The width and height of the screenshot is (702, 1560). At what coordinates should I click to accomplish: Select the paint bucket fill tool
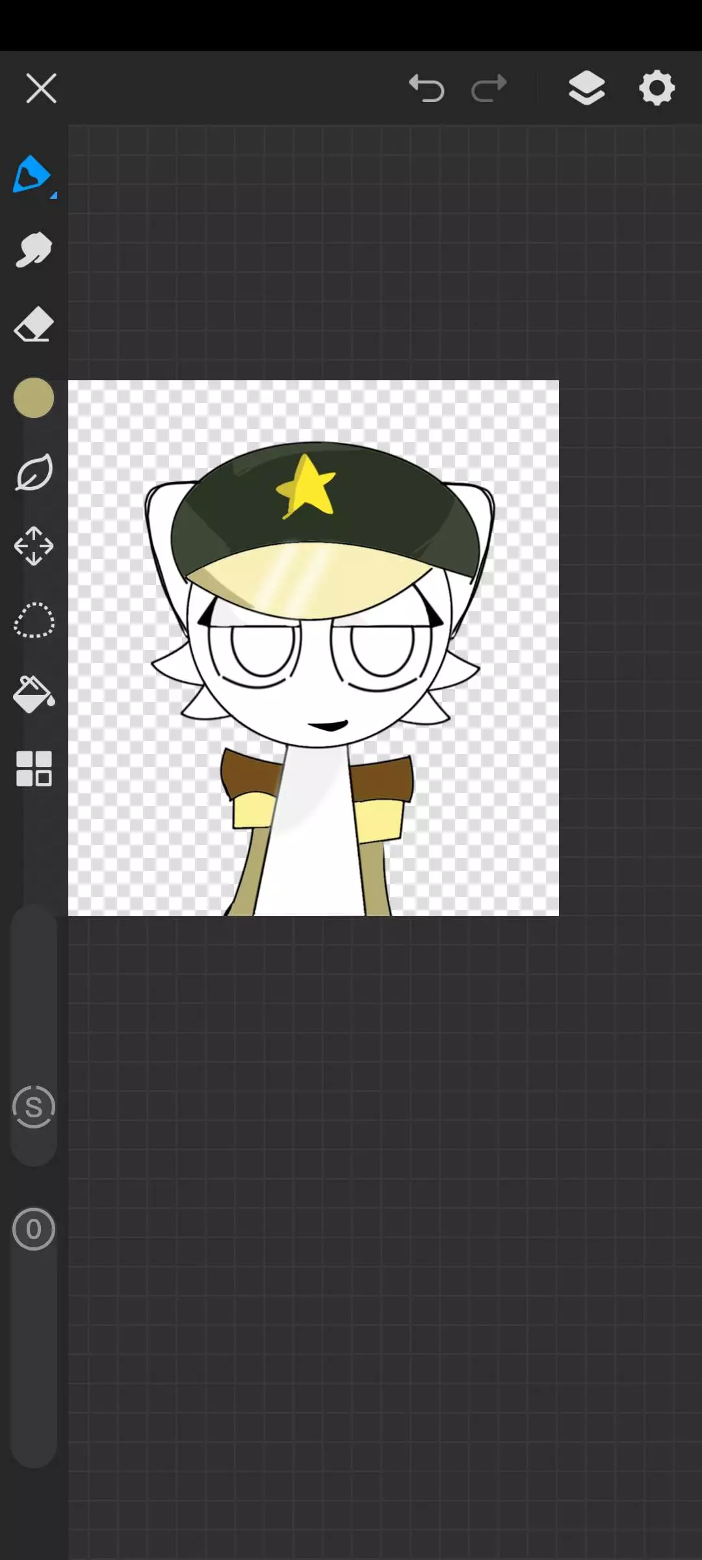pos(33,694)
